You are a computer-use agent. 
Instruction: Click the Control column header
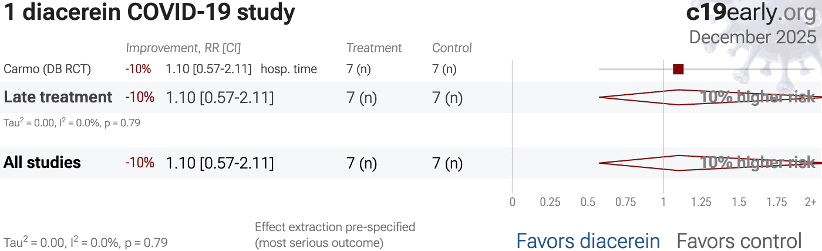pyautogui.click(x=452, y=48)
